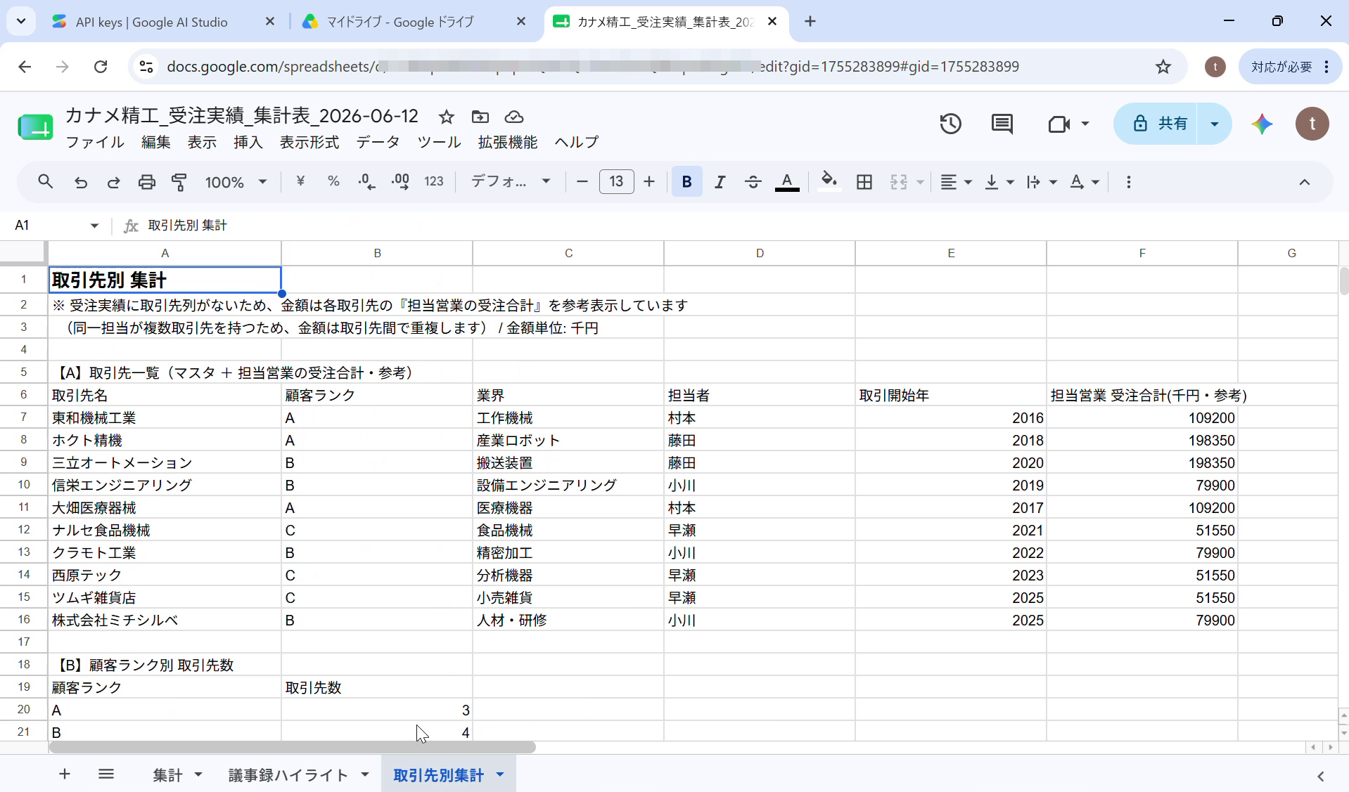The image size is (1349, 792).
Task: Star the spreadsheet title
Action: [x=446, y=117]
